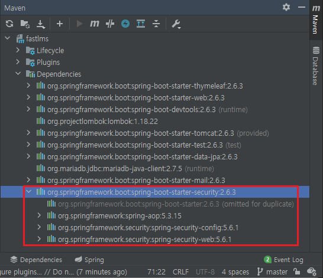Click the Maven panel title

[15, 8]
